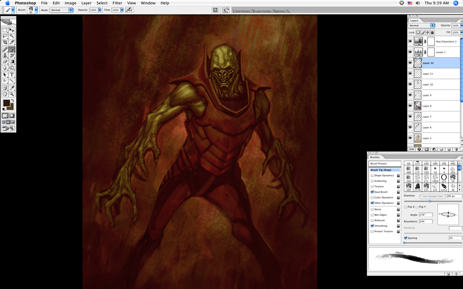Hide the Hue/Saturation 2 layer
This screenshot has width=463, height=289.
[410, 41]
